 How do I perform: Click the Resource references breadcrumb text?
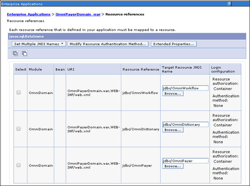tap(125, 14)
